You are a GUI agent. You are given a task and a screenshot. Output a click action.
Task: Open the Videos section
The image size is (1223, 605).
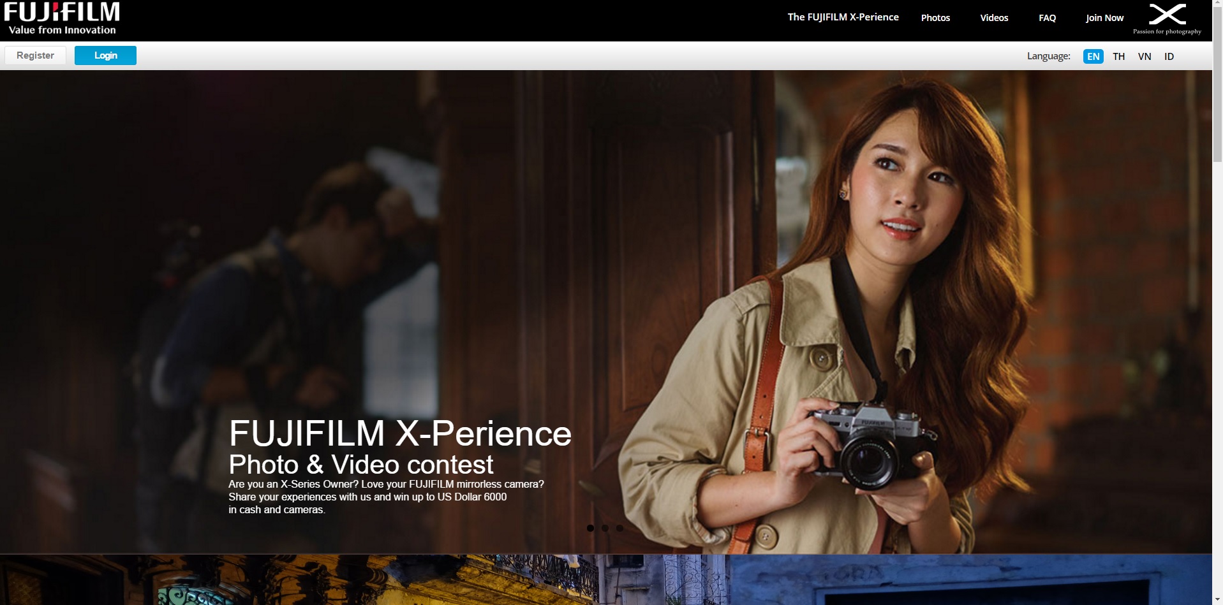994,18
